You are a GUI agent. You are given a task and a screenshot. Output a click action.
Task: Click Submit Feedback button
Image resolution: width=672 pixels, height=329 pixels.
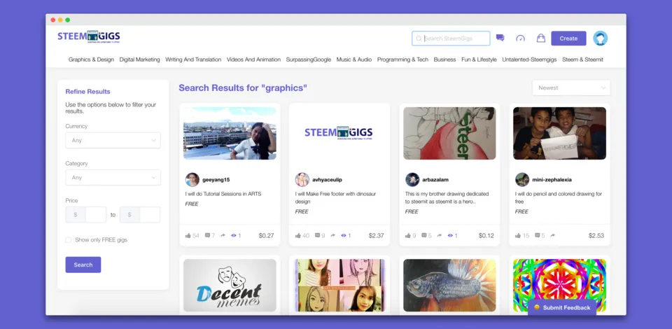tap(562, 307)
